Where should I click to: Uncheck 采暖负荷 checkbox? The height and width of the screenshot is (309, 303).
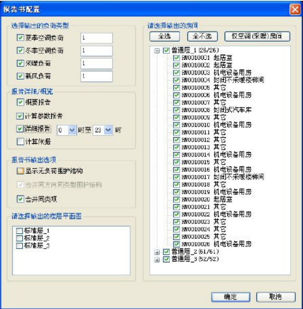(20, 63)
